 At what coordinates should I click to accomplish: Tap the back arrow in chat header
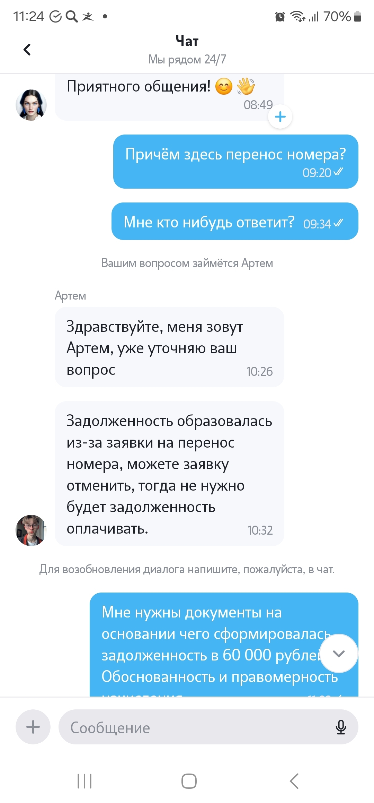pyautogui.click(x=27, y=50)
